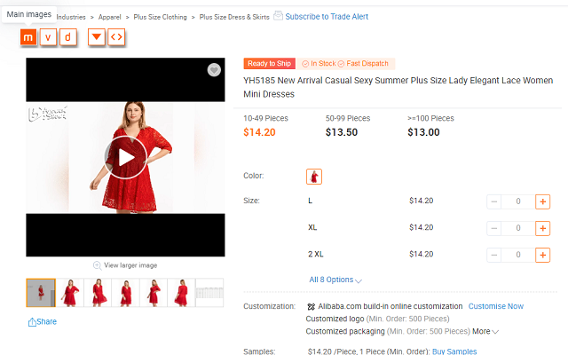Click the orange down-triangle download icon
The height and width of the screenshot is (355, 568).
coord(96,37)
